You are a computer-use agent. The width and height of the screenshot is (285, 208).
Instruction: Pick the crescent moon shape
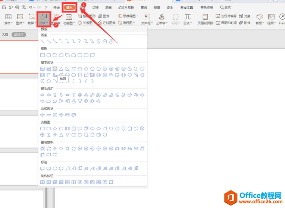point(43,81)
